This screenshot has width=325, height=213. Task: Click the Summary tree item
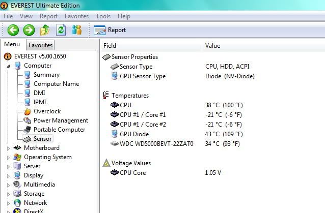46,75
